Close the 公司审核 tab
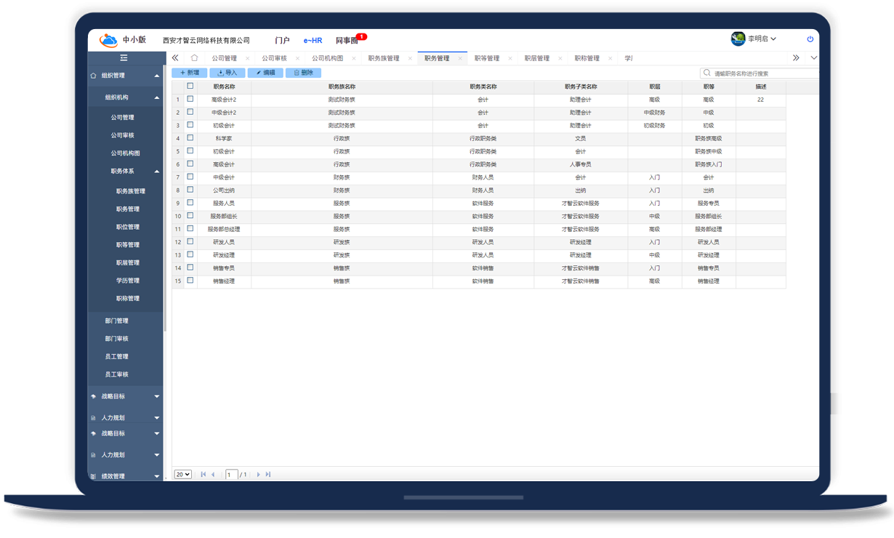 click(x=297, y=58)
